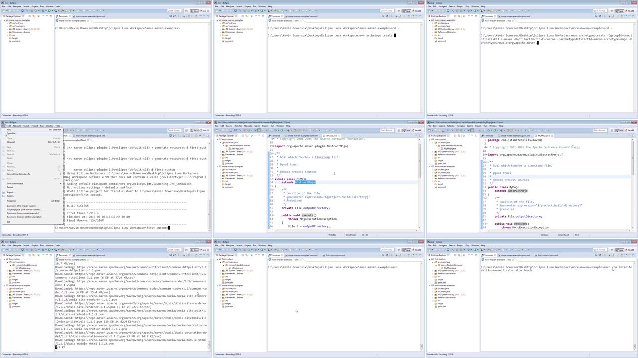Click Quick Access field in the first-custom:touch window
This screenshot has height=358, width=638.
599,250
